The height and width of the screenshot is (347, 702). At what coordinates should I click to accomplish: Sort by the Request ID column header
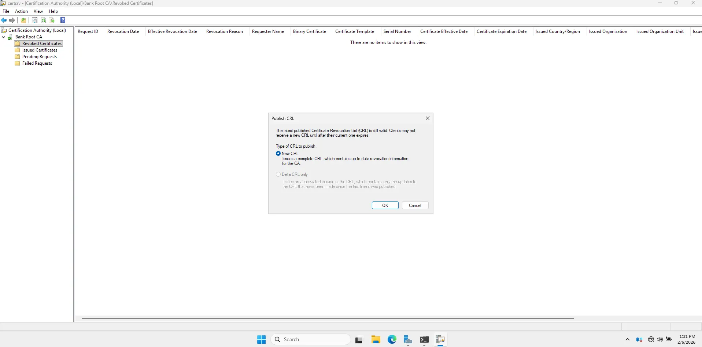click(90, 31)
